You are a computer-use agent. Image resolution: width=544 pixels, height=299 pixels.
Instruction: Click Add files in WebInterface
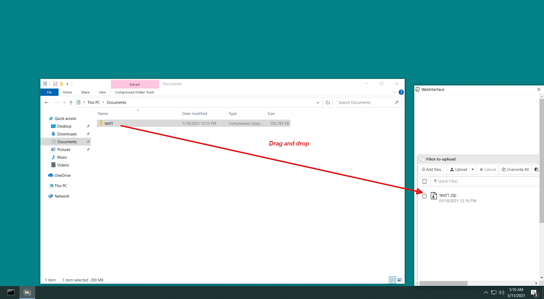pyautogui.click(x=433, y=170)
